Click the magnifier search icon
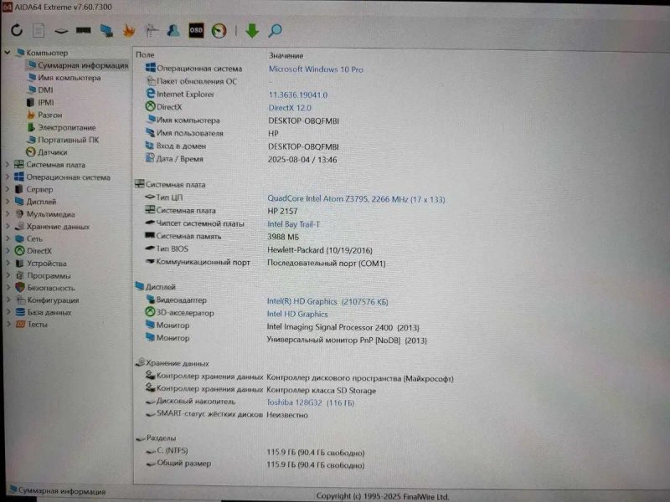This screenshot has width=670, height=502. click(275, 30)
